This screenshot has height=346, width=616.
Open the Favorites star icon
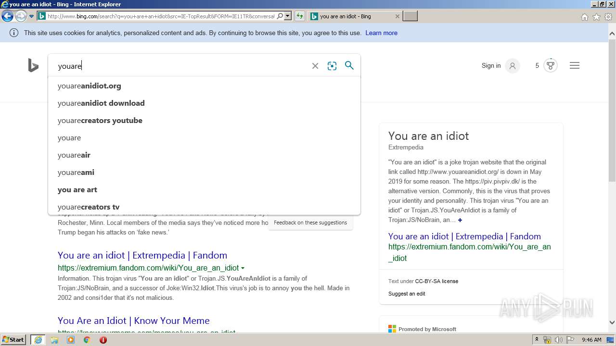tap(596, 17)
